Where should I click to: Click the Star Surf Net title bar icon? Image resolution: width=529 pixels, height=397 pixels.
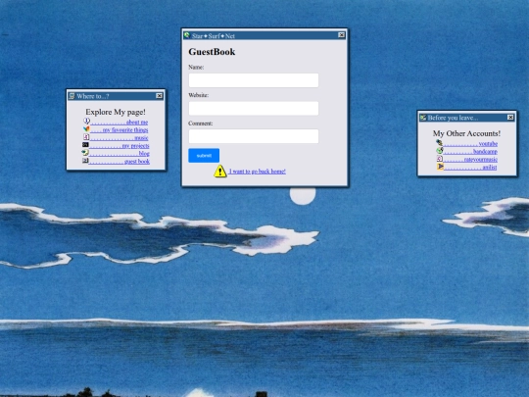[x=187, y=35]
